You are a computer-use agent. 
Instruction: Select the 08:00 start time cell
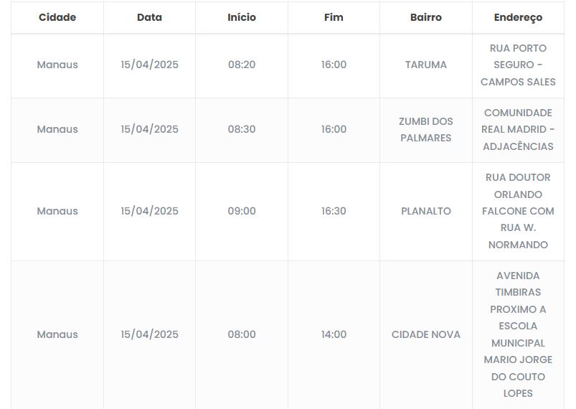[x=242, y=334]
